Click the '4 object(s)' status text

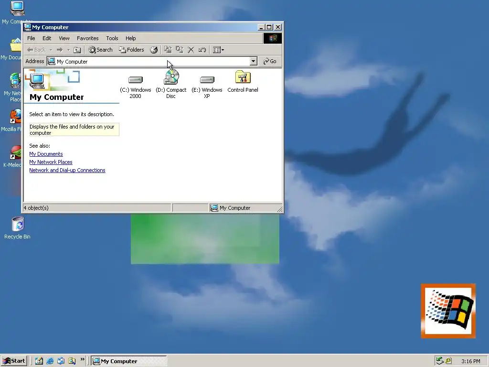[x=36, y=208]
